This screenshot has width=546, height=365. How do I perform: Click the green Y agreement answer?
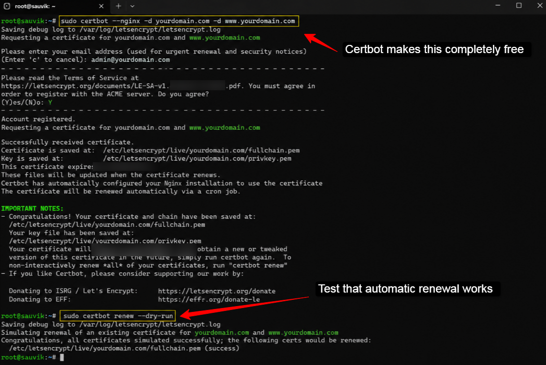pos(50,103)
